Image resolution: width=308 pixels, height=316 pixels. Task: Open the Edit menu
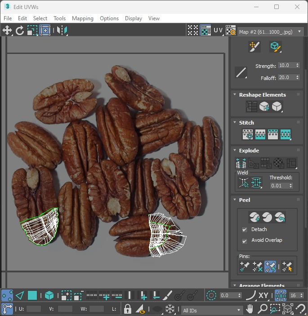[x=22, y=18]
